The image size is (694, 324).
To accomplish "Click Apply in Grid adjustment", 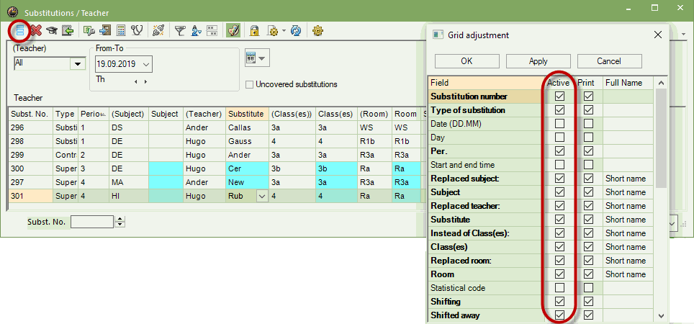I will [x=538, y=61].
